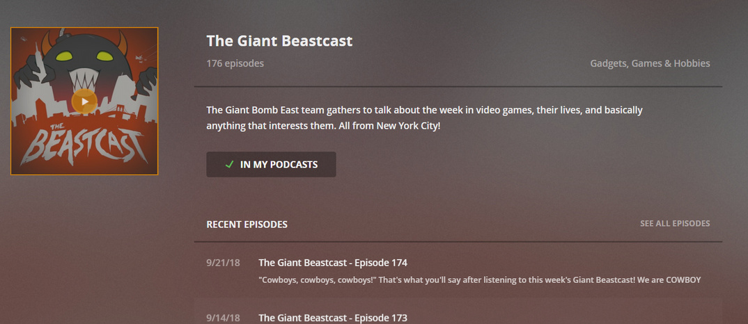Click the 9/21/18 episode date
748x324 pixels.
[x=224, y=263]
